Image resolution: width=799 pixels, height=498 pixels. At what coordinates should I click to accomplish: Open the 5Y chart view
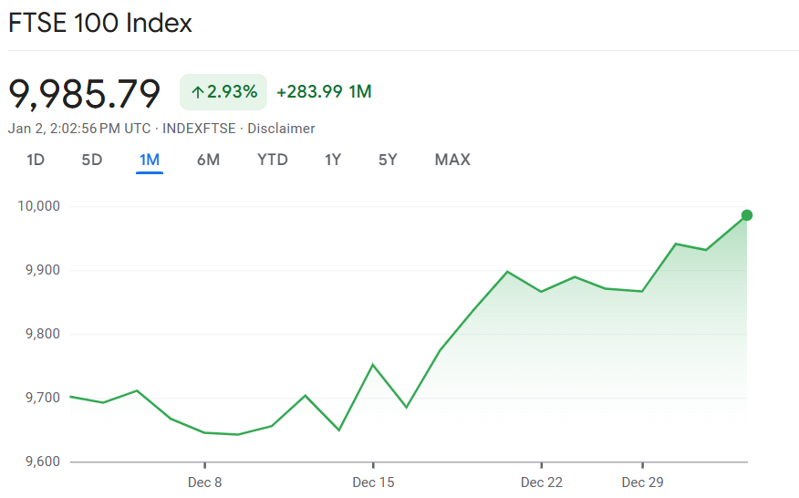click(x=388, y=161)
